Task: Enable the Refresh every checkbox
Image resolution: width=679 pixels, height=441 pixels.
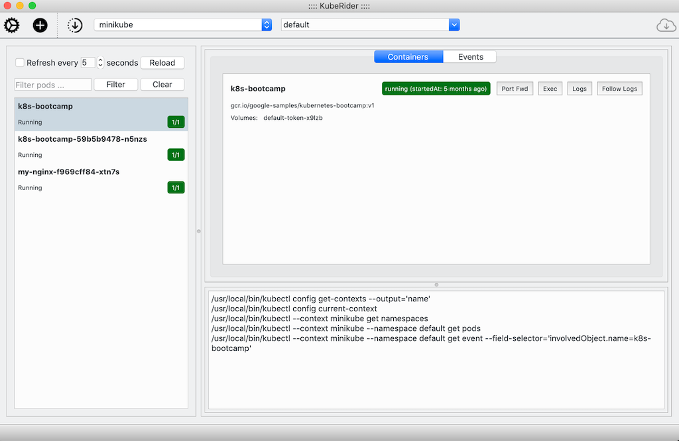Action: tap(20, 63)
